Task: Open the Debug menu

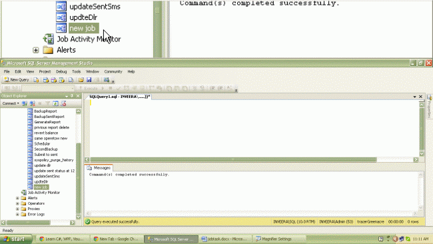Action: [x=61, y=71]
